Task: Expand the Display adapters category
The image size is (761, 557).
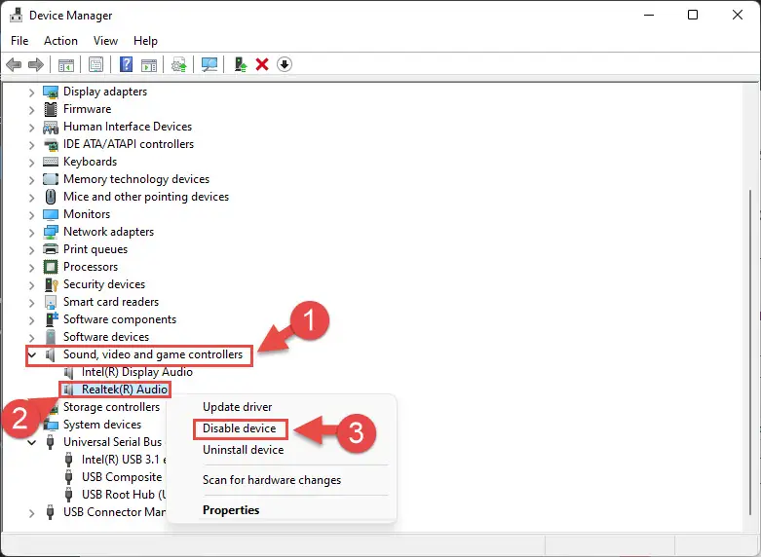Action: [31, 92]
